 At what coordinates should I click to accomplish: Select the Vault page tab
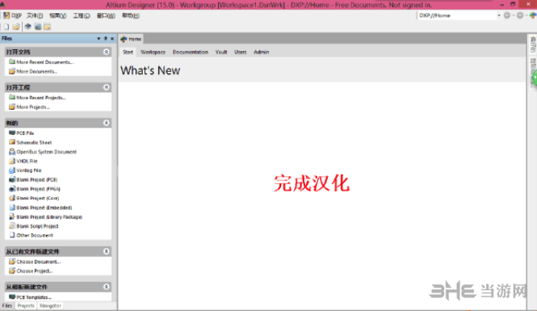(x=221, y=52)
